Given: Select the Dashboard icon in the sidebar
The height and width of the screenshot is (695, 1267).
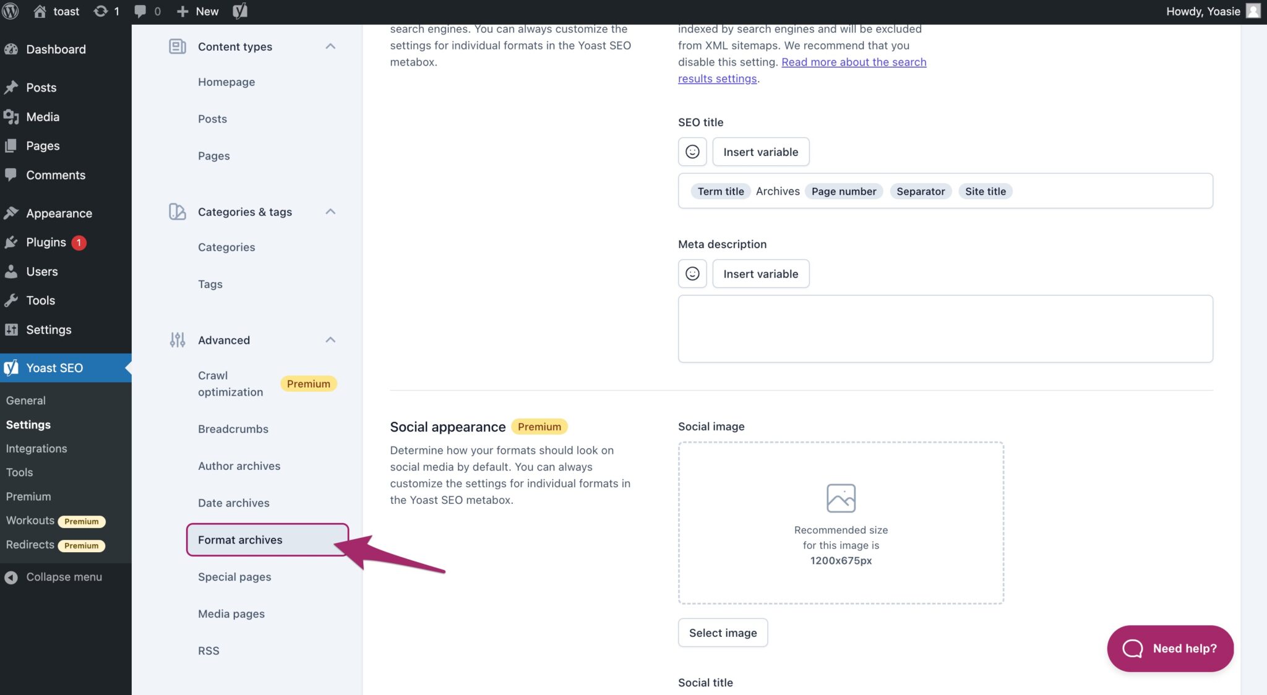Looking at the screenshot, I should pos(12,49).
